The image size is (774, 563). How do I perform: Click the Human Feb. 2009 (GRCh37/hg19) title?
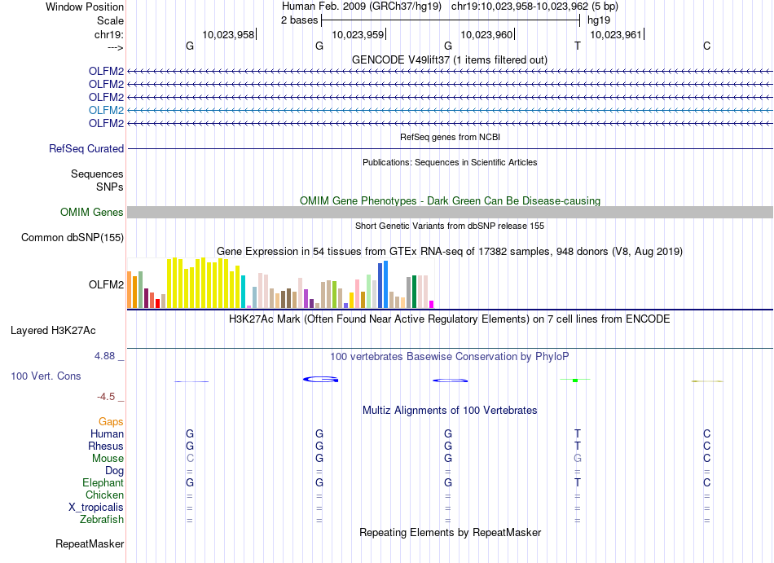361,7
